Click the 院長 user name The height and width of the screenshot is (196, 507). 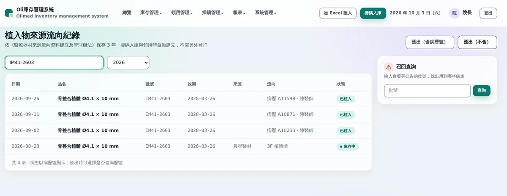coord(467,13)
